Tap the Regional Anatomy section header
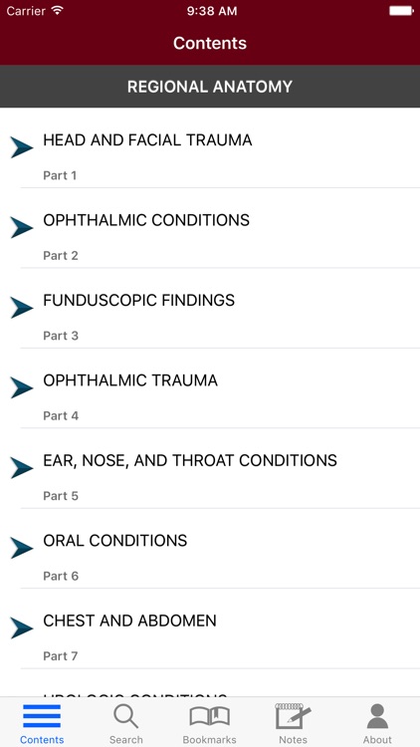The width and height of the screenshot is (420, 747). click(x=210, y=87)
